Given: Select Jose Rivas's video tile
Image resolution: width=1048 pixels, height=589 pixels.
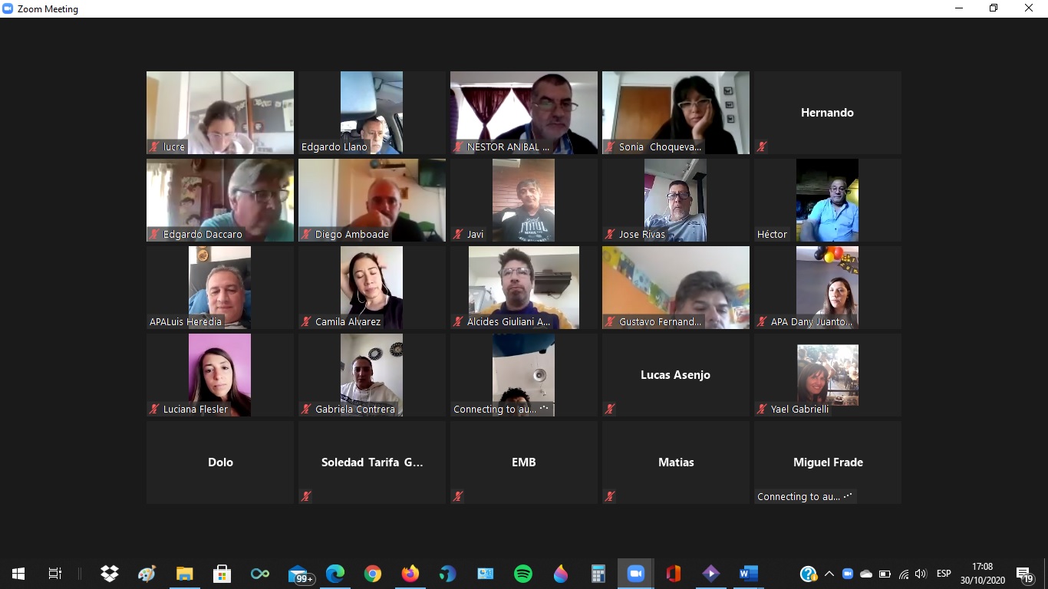Looking at the screenshot, I should [x=676, y=200].
